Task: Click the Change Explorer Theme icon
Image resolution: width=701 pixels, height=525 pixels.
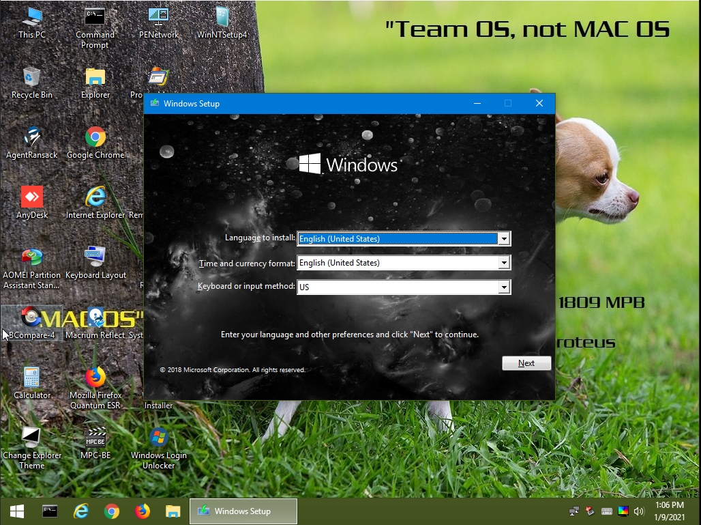Action: pos(32,449)
